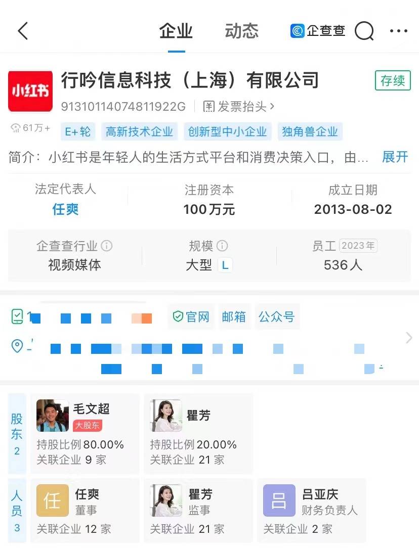Screen dimensions: 419x548
Task: Open 毛文超 name link
Action: (91, 408)
